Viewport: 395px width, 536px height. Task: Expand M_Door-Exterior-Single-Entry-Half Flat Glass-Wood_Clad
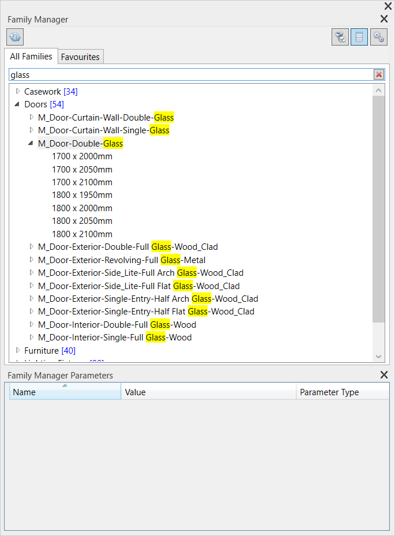[x=32, y=312]
